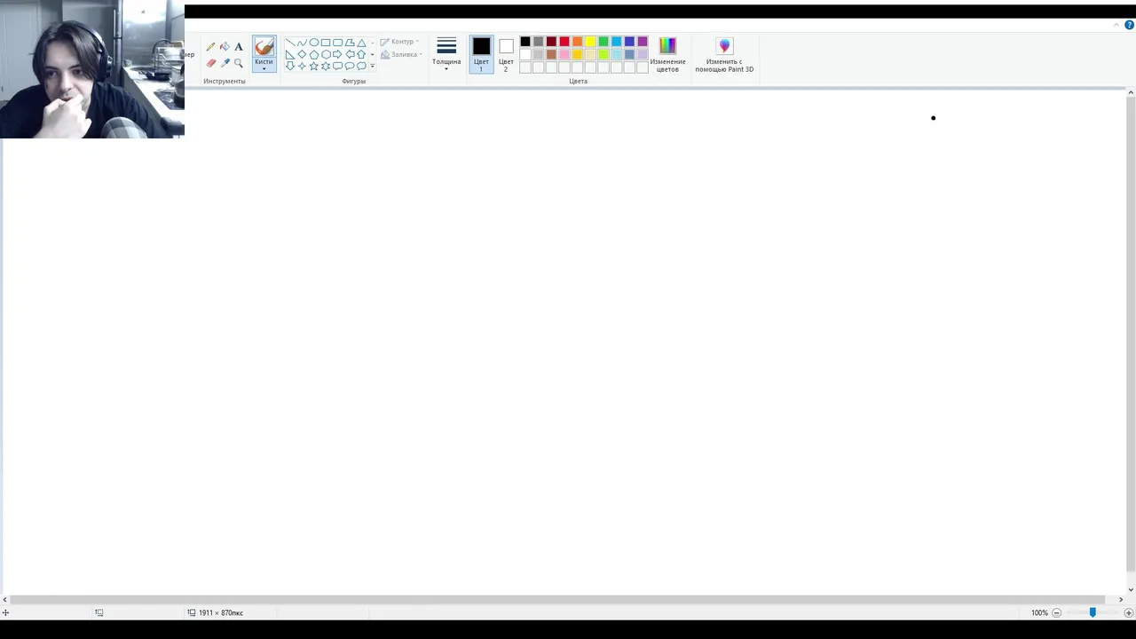
Task: Click the canvas size text 1911 × 870пкс
Action: (x=221, y=612)
